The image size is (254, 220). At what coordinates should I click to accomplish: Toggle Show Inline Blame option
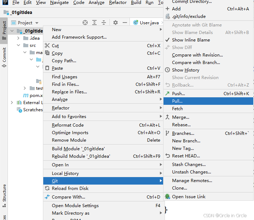coord(191,40)
